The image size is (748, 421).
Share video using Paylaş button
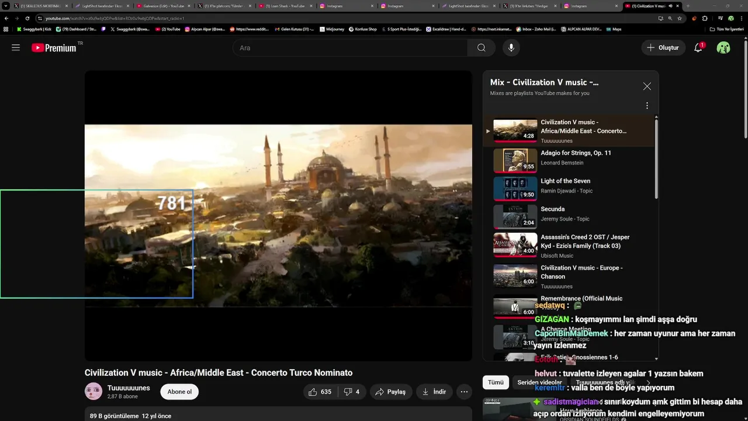[390, 392]
